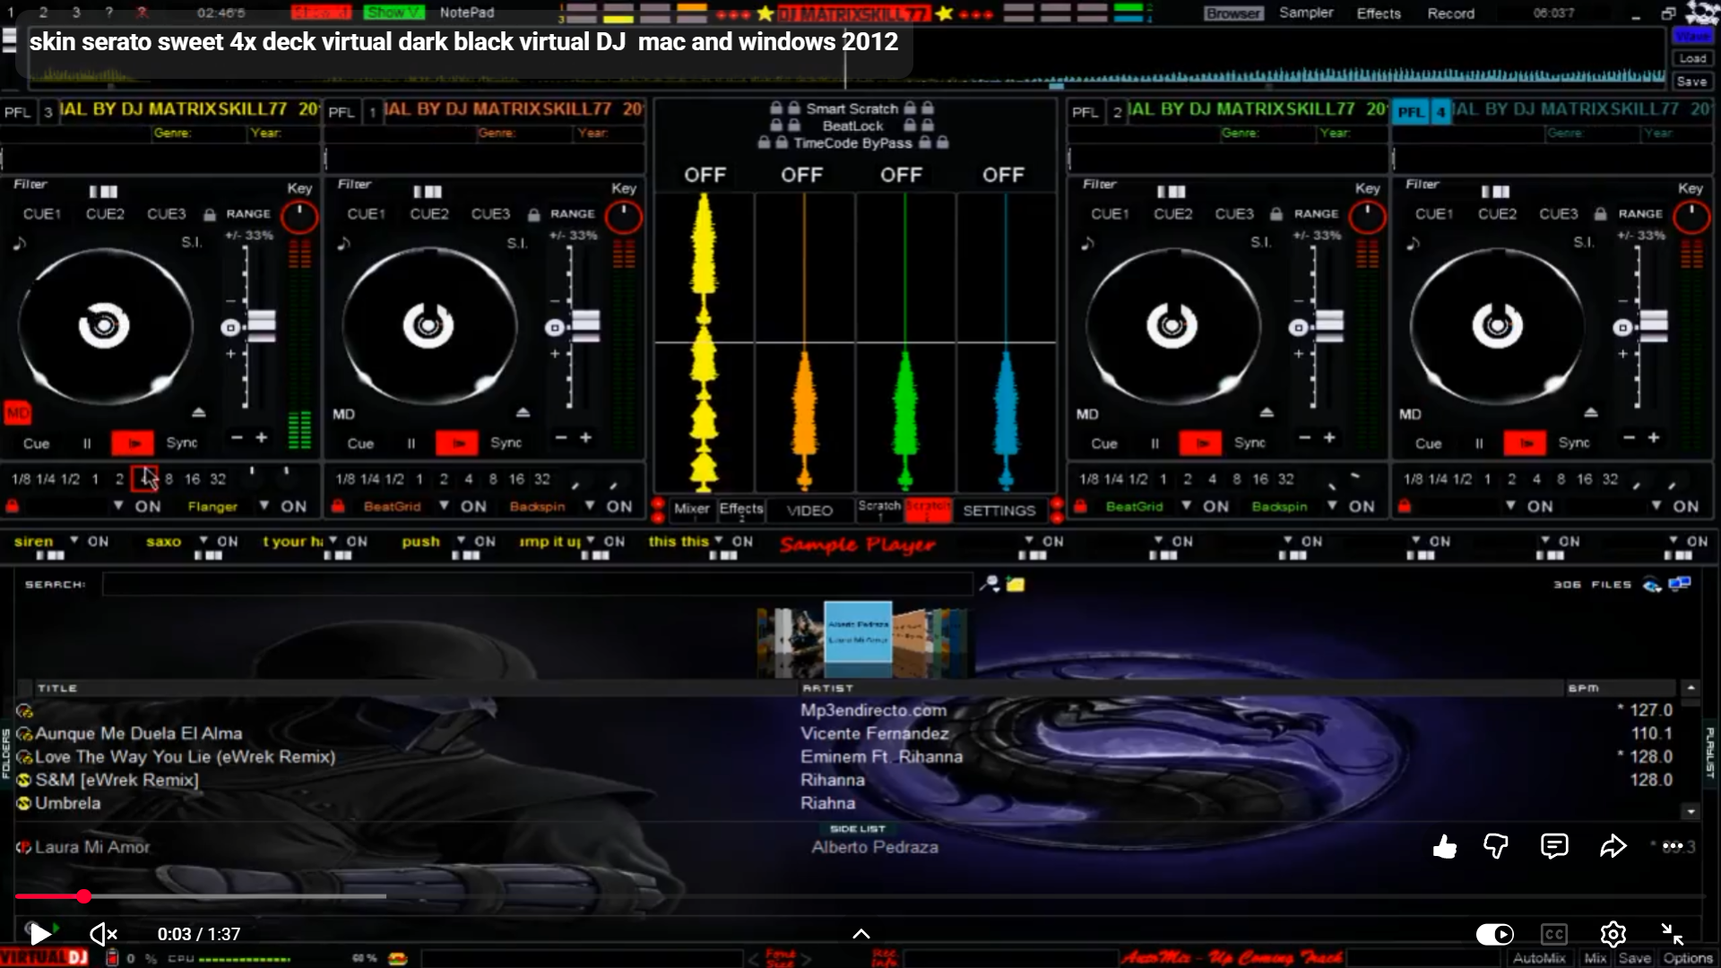The height and width of the screenshot is (968, 1721).
Task: Like the video with thumbs-up icon
Action: coord(1444,846)
